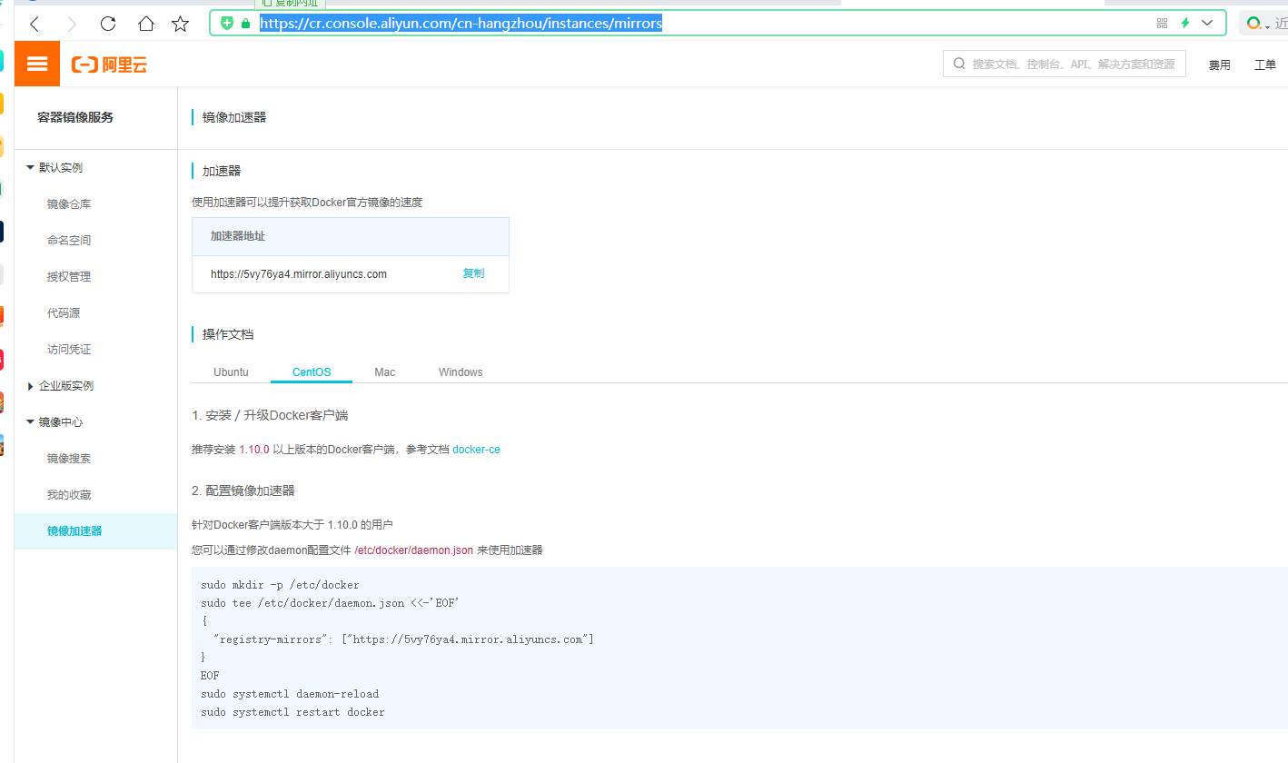Click the 'sudo mkdir -p /etc/docker' line
The image size is (1288, 763).
point(280,585)
